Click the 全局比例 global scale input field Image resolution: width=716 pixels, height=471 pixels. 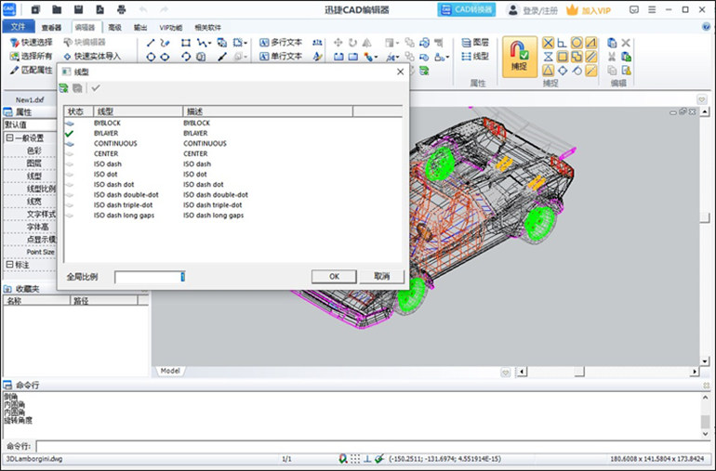[149, 277]
